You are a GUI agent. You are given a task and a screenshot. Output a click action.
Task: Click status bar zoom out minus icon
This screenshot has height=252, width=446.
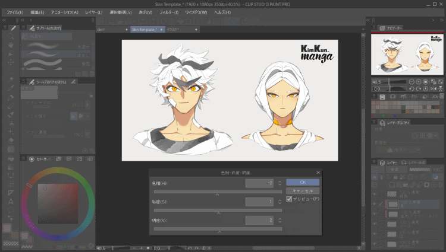tap(134, 248)
